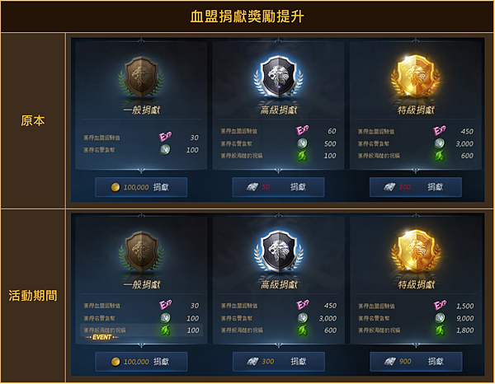
Task: Click honor coin icon in 原本 特級捐獻 panel
Action: click(x=439, y=143)
